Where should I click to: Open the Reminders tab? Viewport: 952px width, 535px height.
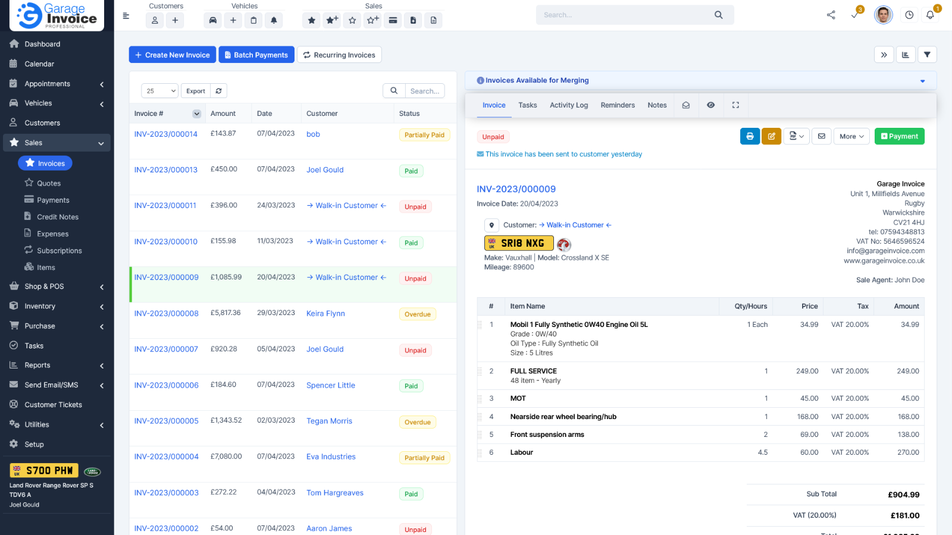coord(618,105)
